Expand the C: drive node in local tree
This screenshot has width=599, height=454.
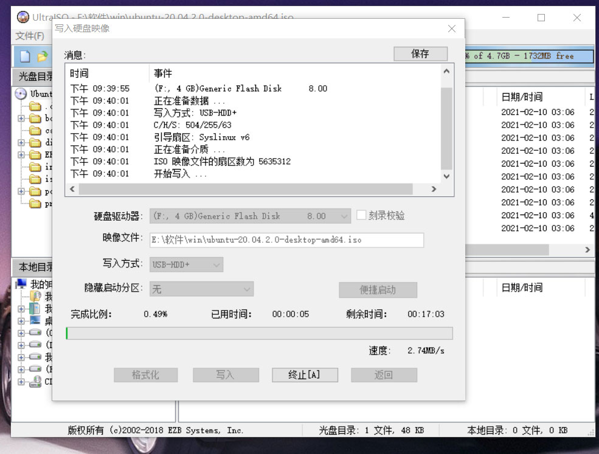pyautogui.click(x=21, y=333)
